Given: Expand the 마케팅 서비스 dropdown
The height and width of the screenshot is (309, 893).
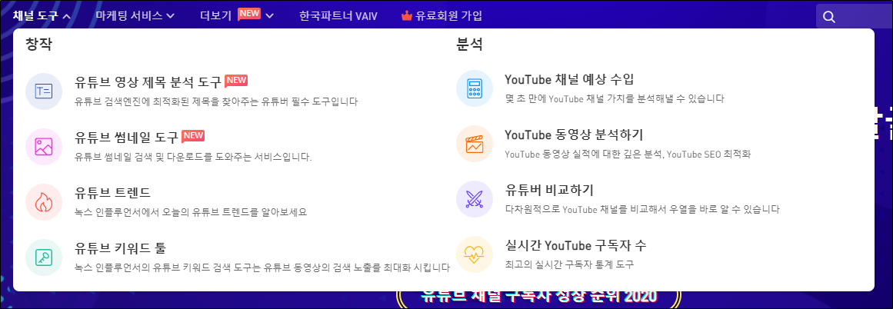Looking at the screenshot, I should (x=135, y=16).
